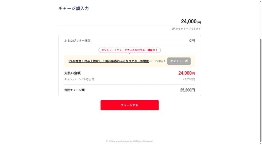Click the 25,200円 total charge value
Viewport: 262px width, 145px height.
click(x=187, y=90)
